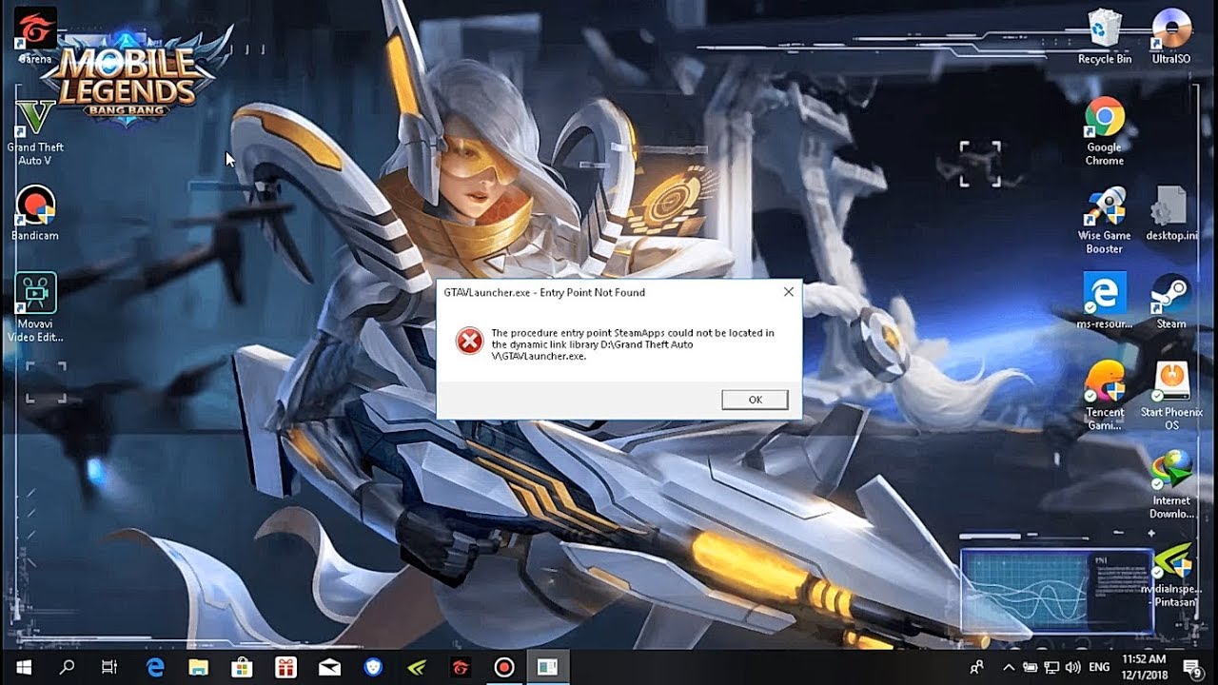This screenshot has width=1218, height=685.
Task: Open the nvidiaInspector desktop shortcut
Action: (1171, 574)
